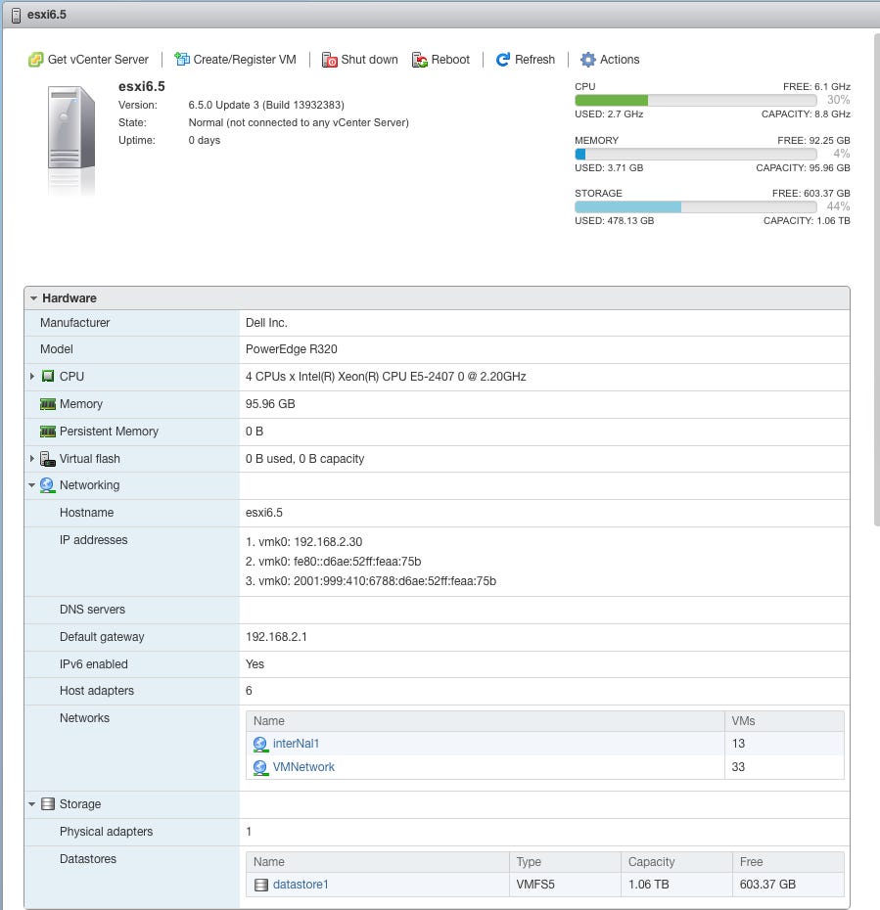This screenshot has width=880, height=910.
Task: Click the Memory module icon
Action: (48, 404)
